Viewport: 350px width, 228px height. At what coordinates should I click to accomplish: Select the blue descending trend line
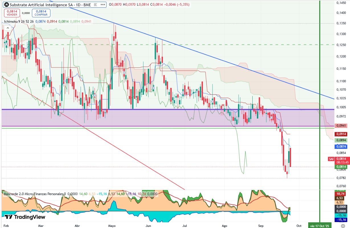point(199,52)
